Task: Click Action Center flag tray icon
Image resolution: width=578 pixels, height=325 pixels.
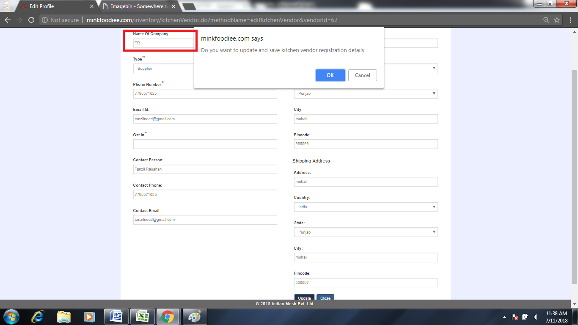Action: pyautogui.click(x=515, y=317)
